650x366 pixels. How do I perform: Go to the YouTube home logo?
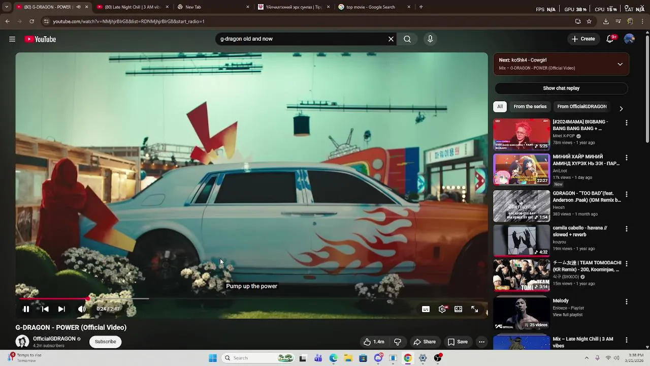pos(40,39)
